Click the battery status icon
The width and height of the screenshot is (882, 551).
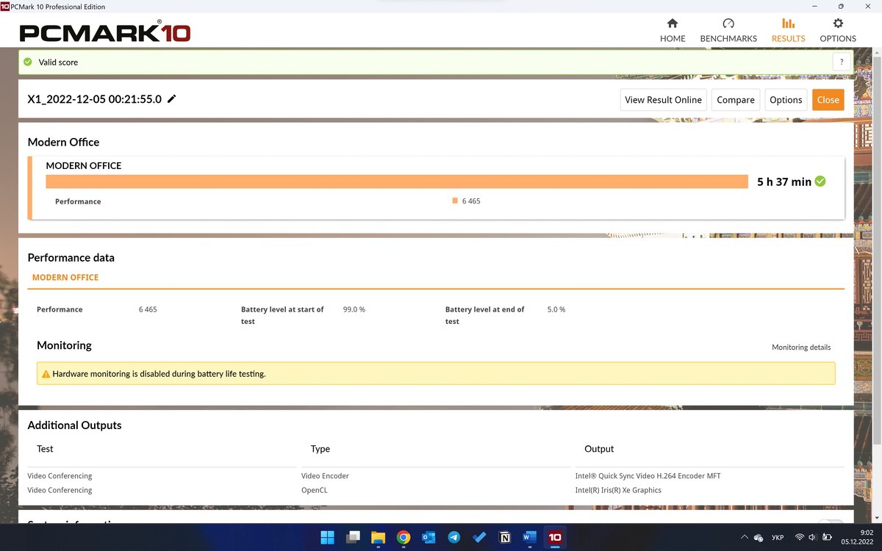click(x=827, y=538)
